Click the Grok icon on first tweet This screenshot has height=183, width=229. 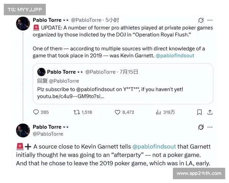pos(201,20)
